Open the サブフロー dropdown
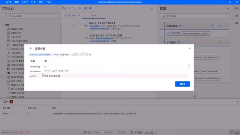 pyautogui.click(x=72, y=16)
